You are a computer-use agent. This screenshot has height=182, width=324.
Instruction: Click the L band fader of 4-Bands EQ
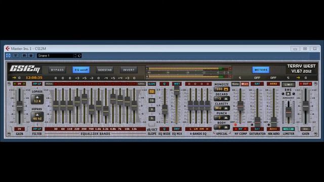[x=190, y=106]
